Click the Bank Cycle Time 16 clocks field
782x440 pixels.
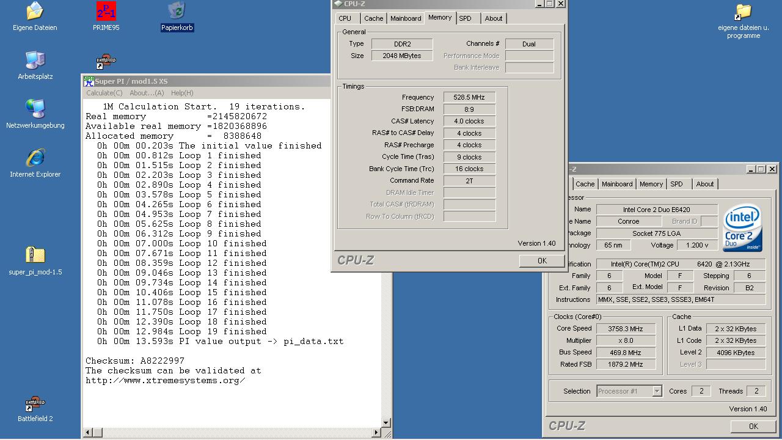[469, 169]
